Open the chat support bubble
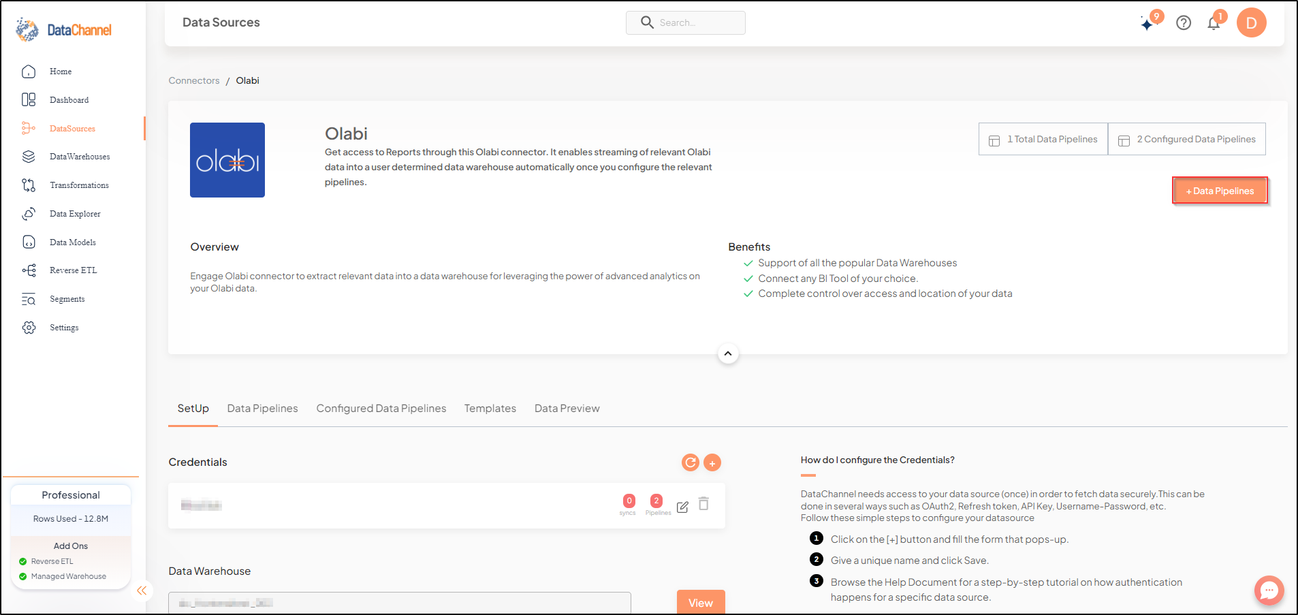This screenshot has height=615, width=1298. click(x=1269, y=590)
